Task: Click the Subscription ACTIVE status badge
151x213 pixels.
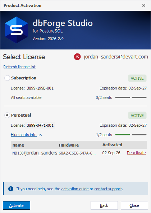Action: [137, 78]
